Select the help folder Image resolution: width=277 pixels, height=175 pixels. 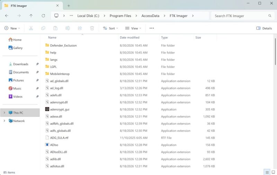click(53, 52)
